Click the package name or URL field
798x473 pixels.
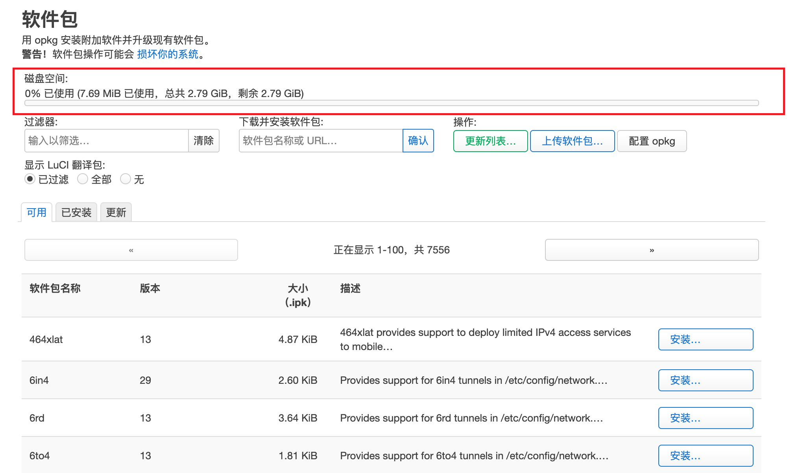click(321, 141)
